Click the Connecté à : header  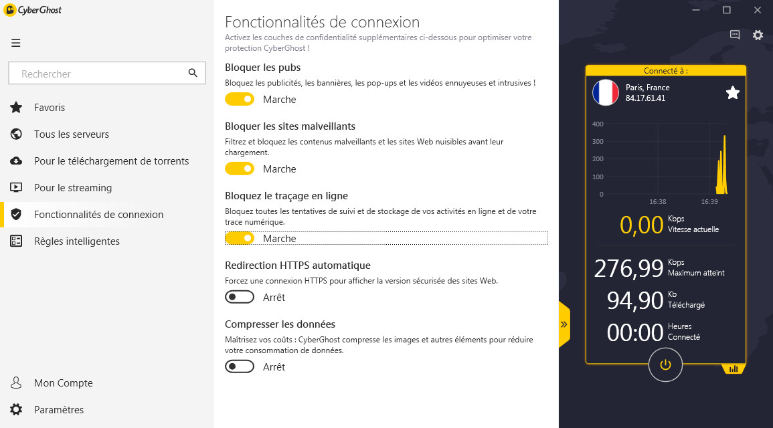tap(665, 70)
